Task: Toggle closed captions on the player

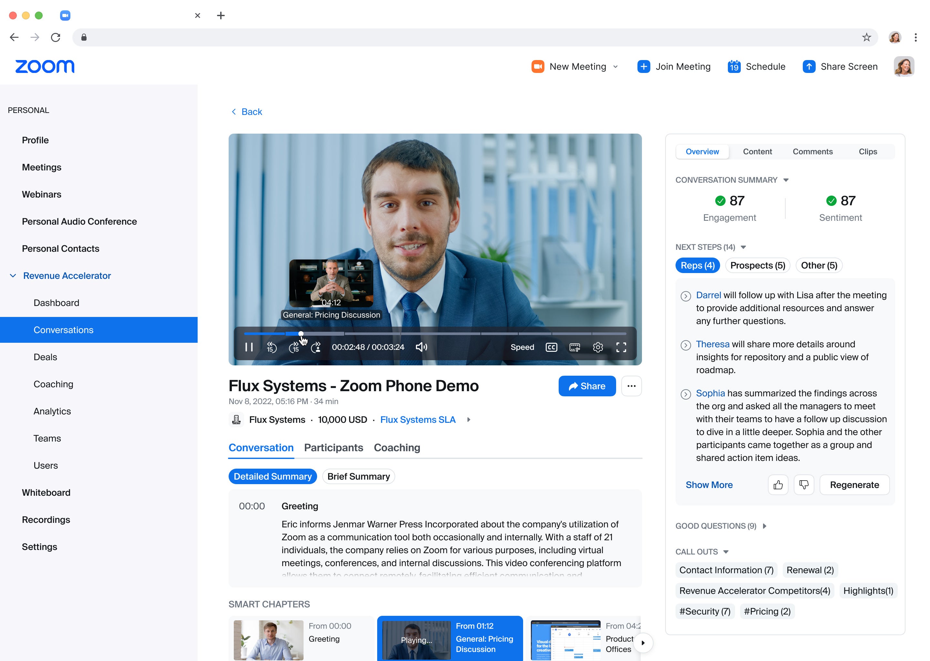Action: click(551, 347)
